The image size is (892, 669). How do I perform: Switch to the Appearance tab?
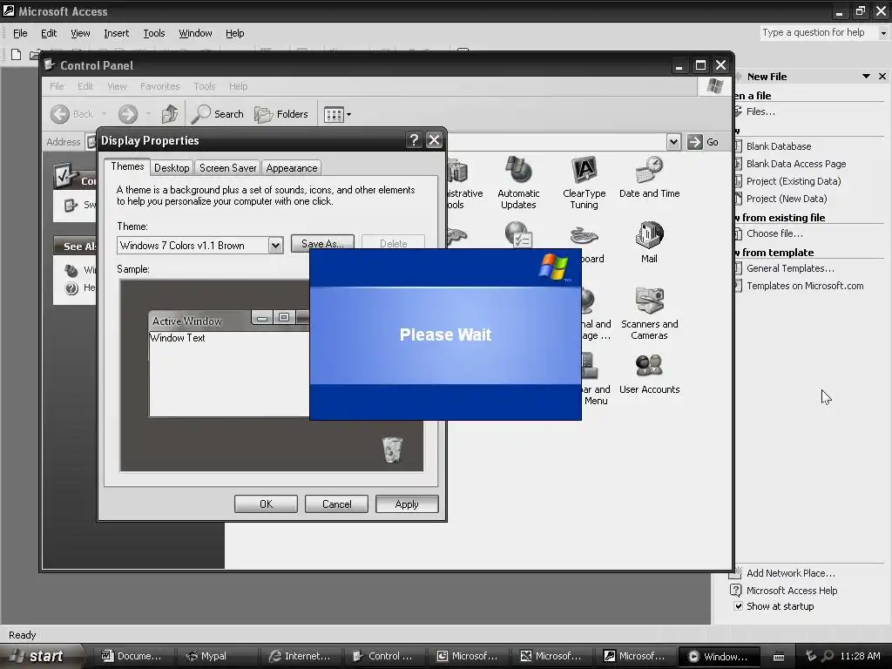tap(291, 168)
